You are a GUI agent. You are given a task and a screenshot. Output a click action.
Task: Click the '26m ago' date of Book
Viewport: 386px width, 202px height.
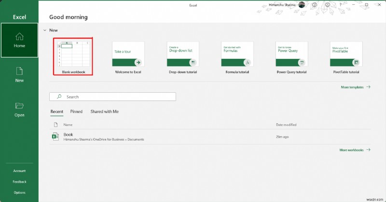282,137
